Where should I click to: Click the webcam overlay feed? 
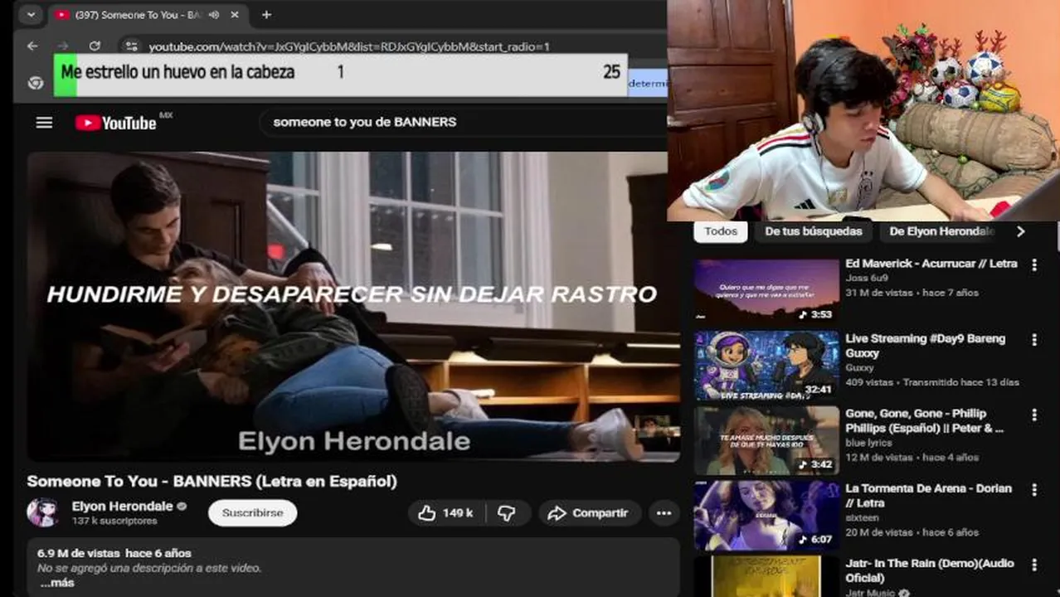coord(863,110)
